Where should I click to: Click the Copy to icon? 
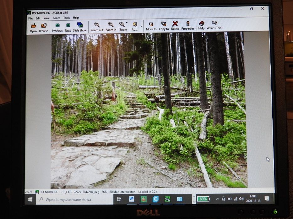click(164, 26)
